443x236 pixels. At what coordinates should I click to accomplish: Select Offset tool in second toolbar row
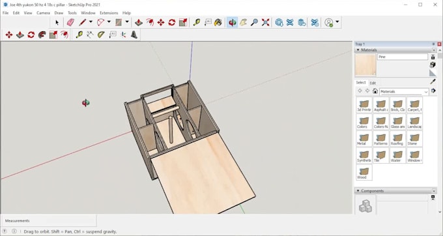pos(64,35)
